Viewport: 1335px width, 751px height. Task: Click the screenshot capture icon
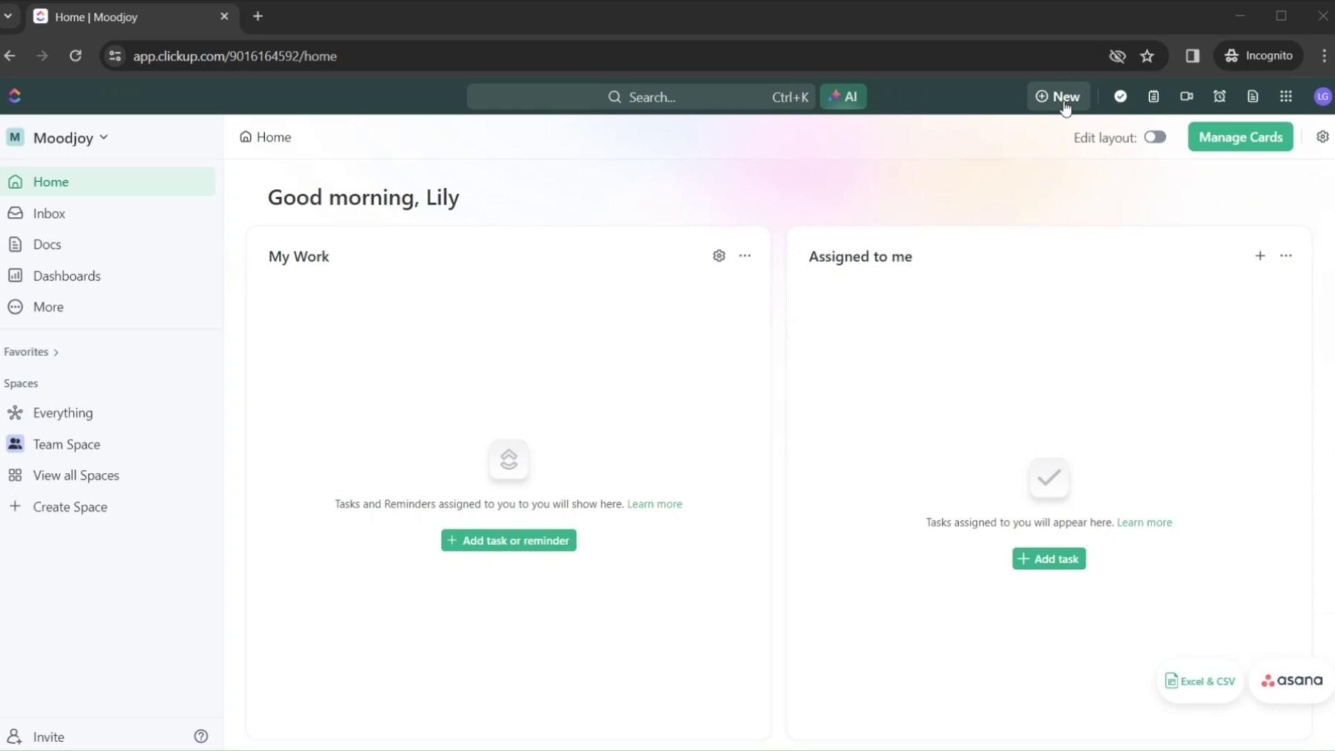(1186, 96)
